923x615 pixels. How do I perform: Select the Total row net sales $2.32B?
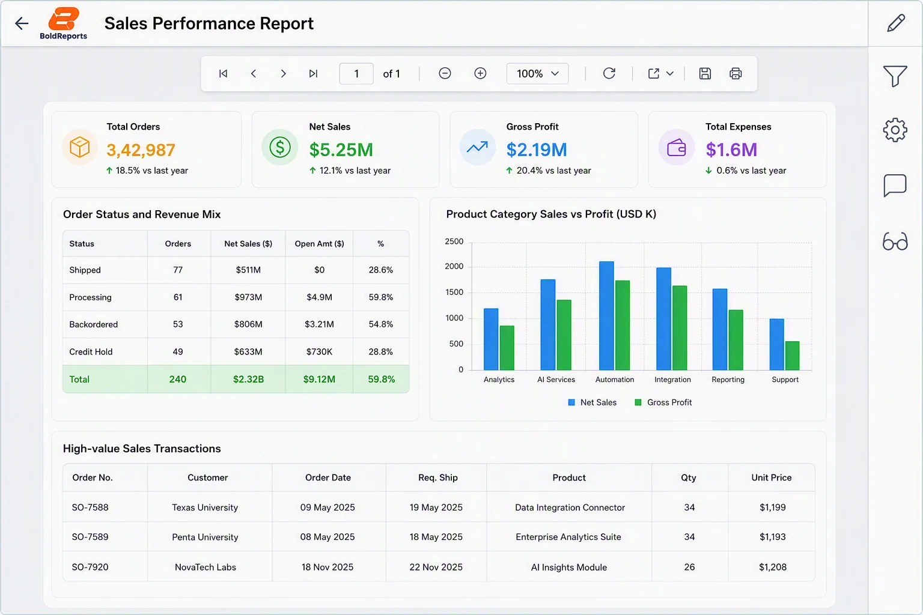pyautogui.click(x=248, y=380)
